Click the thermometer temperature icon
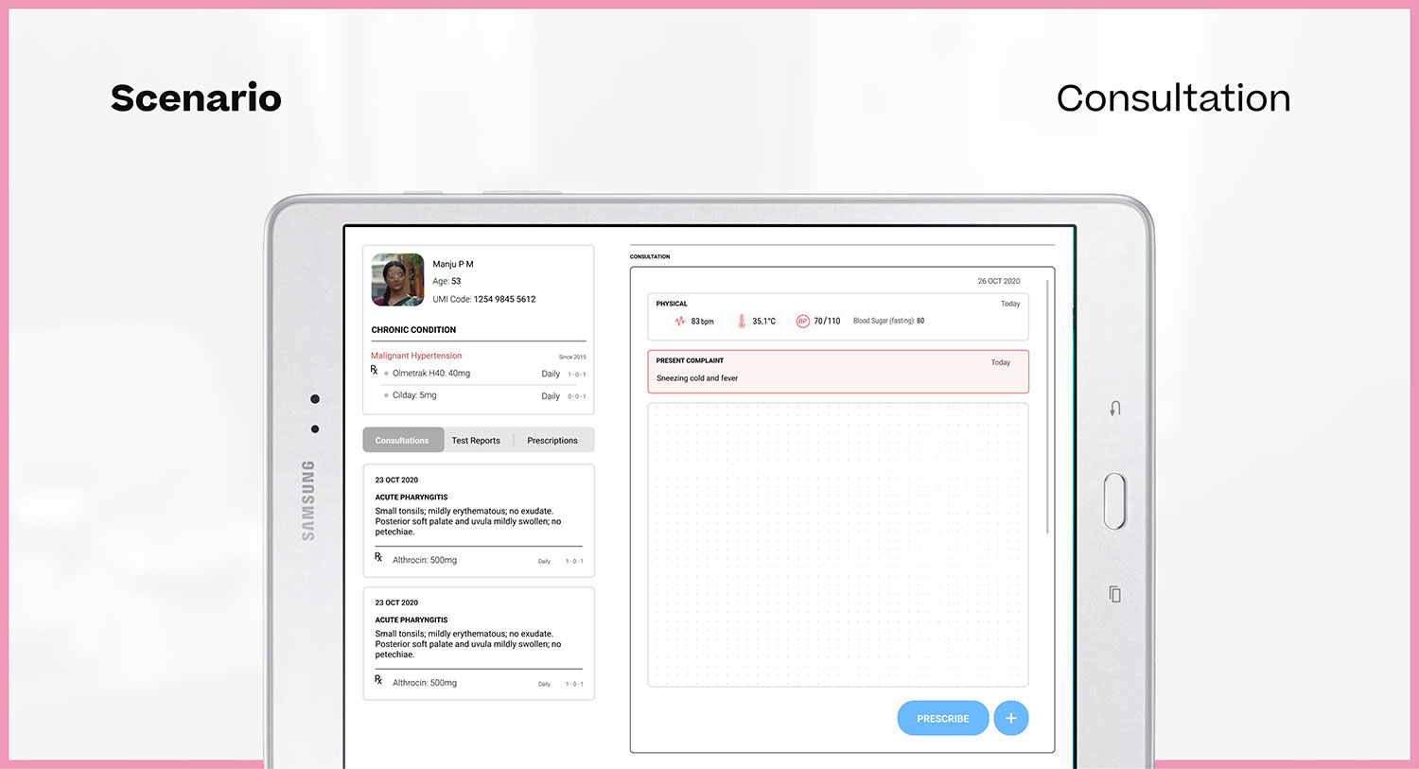Screen dimensions: 1419x769 point(742,322)
